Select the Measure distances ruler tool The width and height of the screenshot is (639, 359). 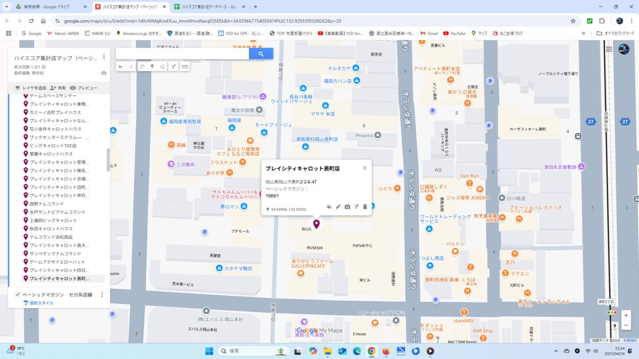pos(185,67)
